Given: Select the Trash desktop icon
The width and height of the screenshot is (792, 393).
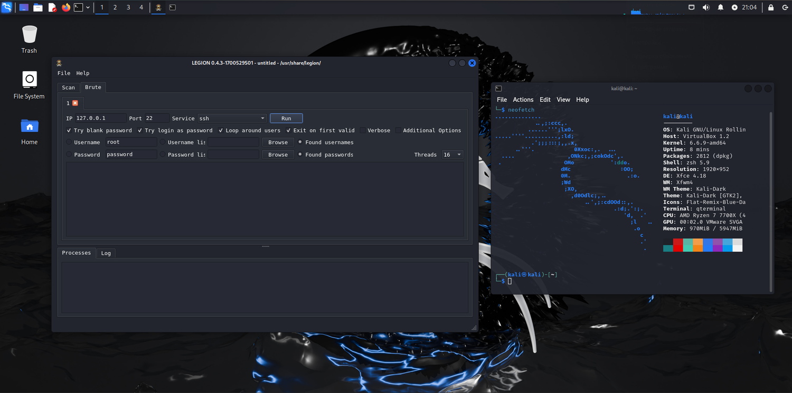Looking at the screenshot, I should coord(29,40).
